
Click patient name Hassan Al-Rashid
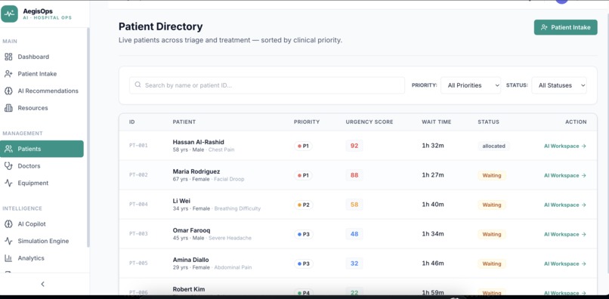(198, 142)
